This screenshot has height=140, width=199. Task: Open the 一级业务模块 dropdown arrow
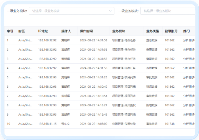pos(110,11)
